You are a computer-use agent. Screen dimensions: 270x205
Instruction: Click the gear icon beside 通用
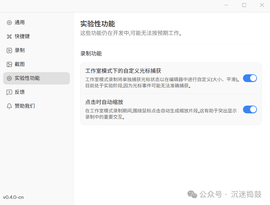pyautogui.click(x=9, y=23)
